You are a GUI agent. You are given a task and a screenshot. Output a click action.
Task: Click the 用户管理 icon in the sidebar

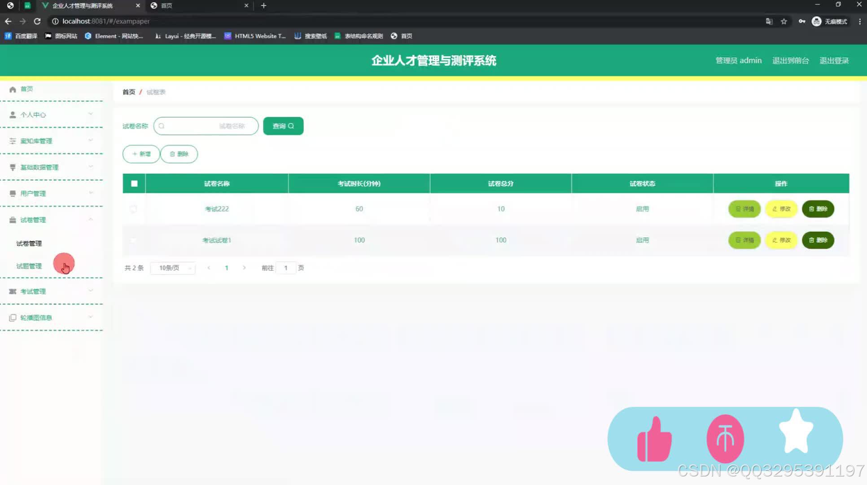tap(13, 194)
